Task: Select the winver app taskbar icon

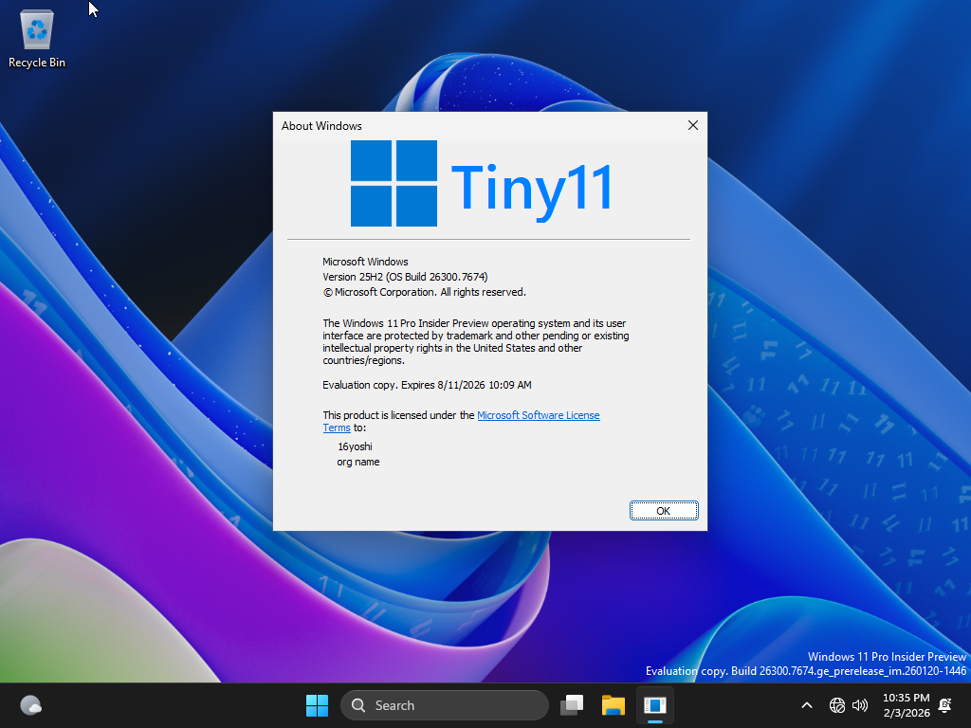Action: [654, 705]
